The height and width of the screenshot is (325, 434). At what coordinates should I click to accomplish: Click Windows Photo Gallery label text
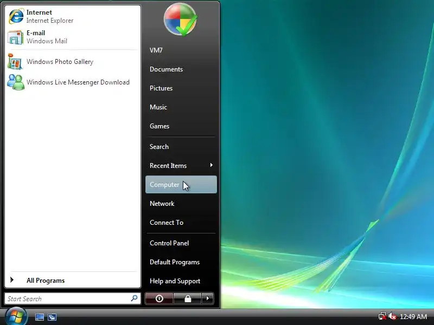pos(60,62)
